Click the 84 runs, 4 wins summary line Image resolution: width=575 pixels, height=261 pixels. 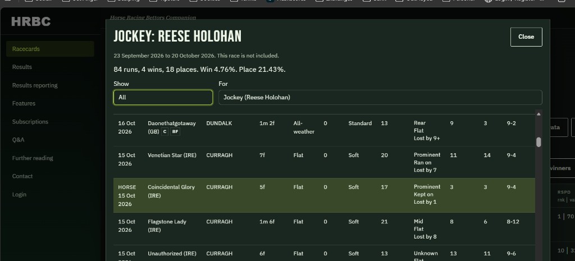coord(199,69)
